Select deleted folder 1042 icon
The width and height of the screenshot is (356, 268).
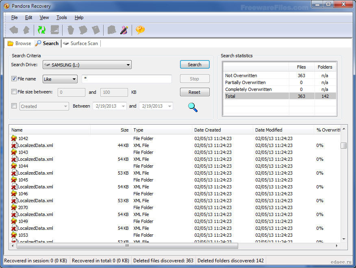14,138
